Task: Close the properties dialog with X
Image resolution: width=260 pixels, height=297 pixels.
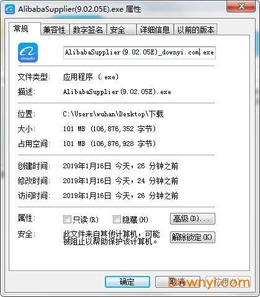Action: click(x=241, y=6)
